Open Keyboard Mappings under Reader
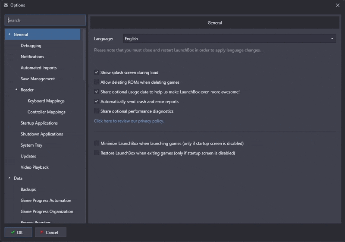The width and height of the screenshot is (345, 242). (x=46, y=101)
